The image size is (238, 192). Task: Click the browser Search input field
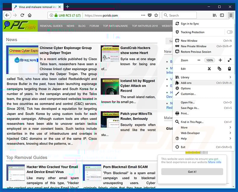179,15
